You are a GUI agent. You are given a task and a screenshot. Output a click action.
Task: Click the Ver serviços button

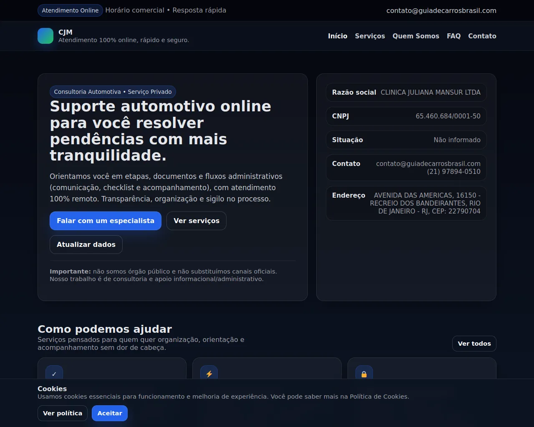click(196, 221)
